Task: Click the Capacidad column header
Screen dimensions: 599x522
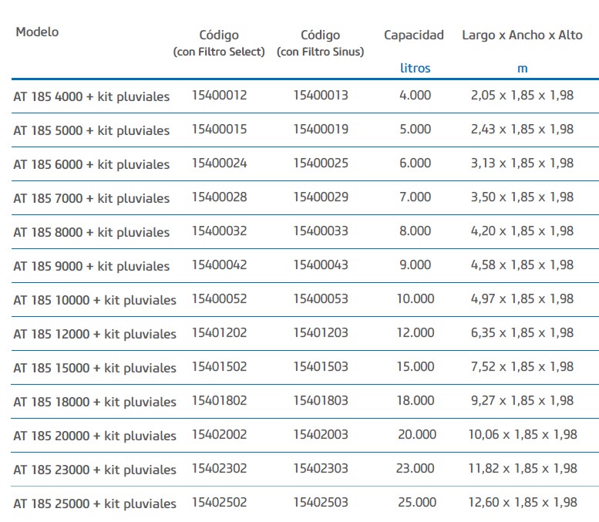Action: coord(414,35)
